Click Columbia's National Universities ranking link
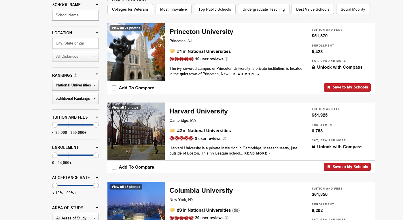 [x=209, y=210]
